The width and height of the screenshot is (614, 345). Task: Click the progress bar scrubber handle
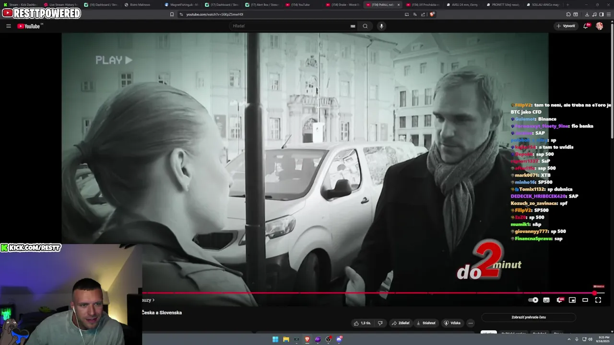(x=594, y=293)
